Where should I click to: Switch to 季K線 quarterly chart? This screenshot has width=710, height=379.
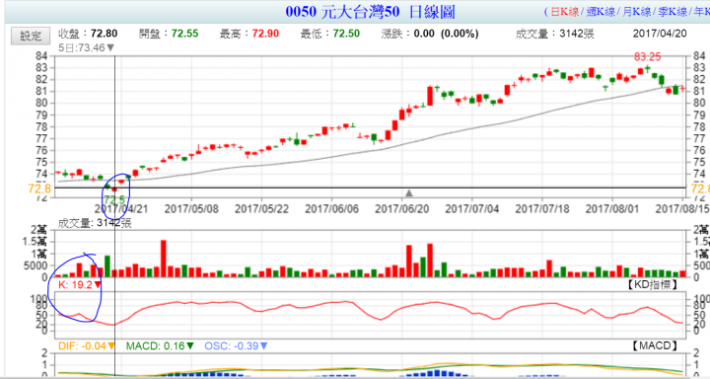(x=673, y=12)
